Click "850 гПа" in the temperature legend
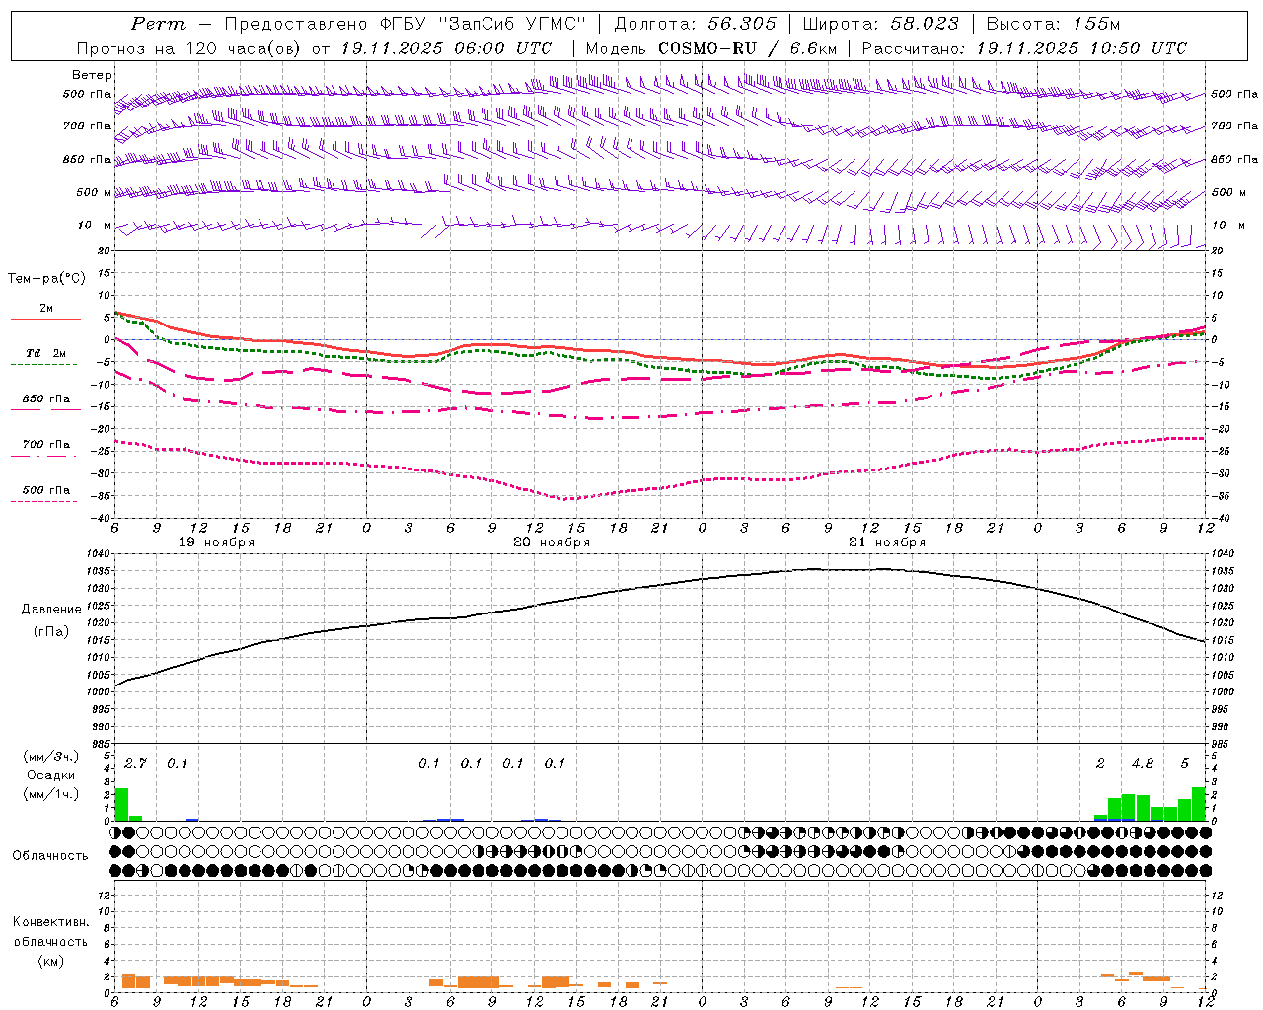This screenshot has width=1263, height=1010. point(46,399)
